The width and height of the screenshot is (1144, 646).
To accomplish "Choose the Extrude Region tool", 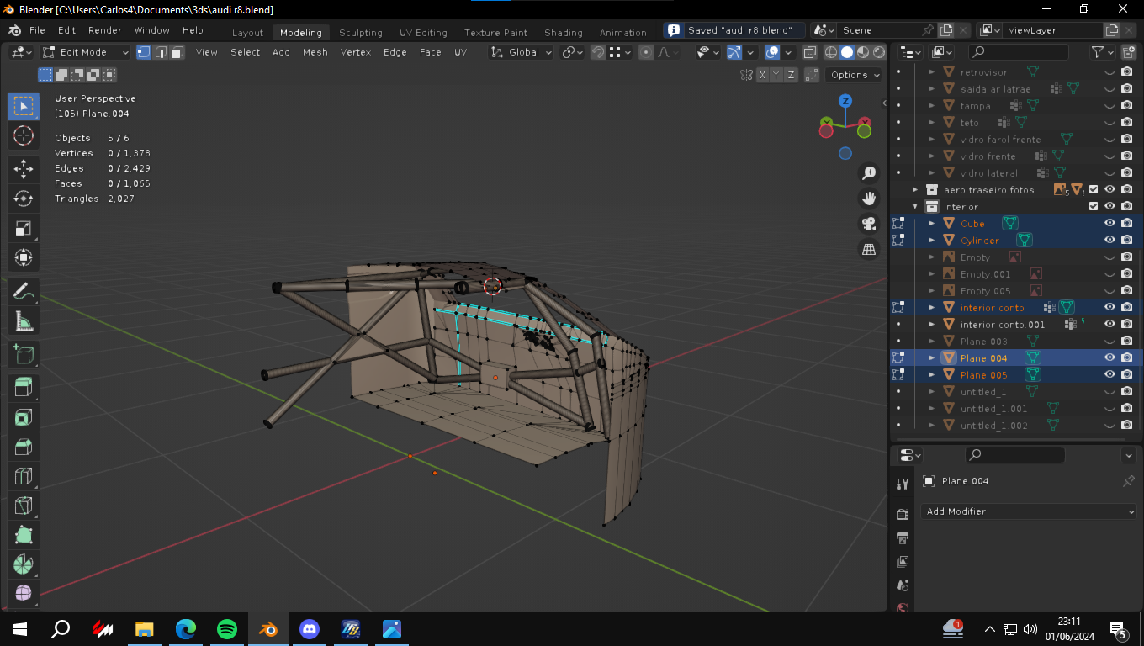I will click(24, 387).
